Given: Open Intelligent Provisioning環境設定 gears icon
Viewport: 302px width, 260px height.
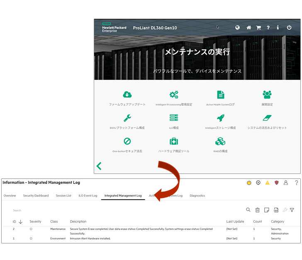Looking at the screenshot, I should pyautogui.click(x=174, y=94).
